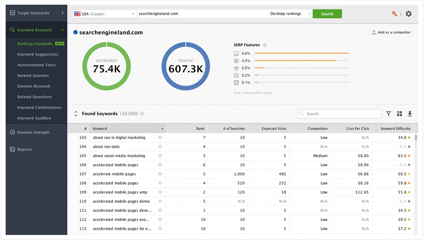Image resolution: width=424 pixels, height=242 pixels.
Task: Open the USA (Google) search engine dropdown
Action: 104,14
